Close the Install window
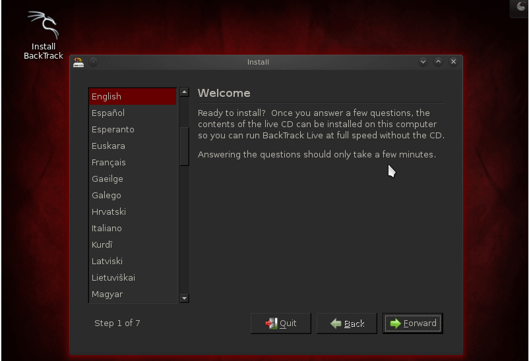 coord(453,62)
